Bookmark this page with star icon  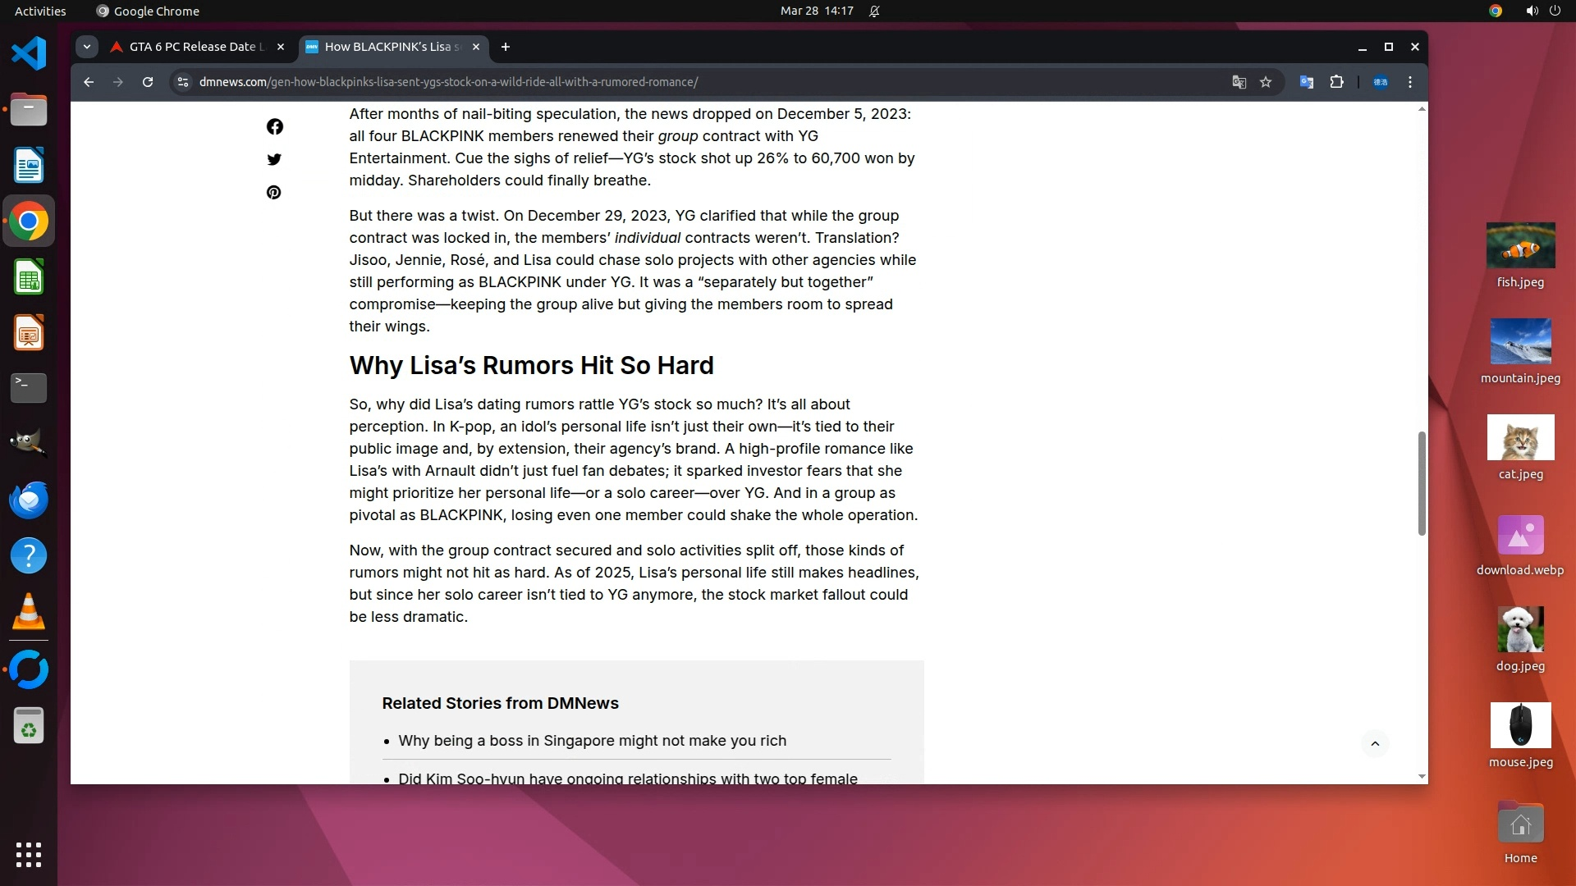pyautogui.click(x=1266, y=82)
